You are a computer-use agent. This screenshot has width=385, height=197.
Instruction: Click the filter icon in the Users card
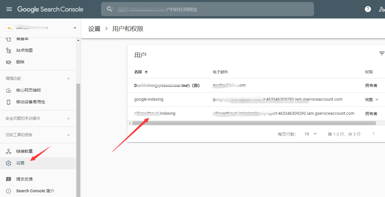point(382,53)
